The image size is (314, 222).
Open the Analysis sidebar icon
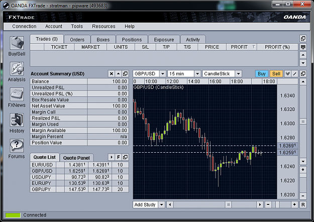(x=17, y=68)
